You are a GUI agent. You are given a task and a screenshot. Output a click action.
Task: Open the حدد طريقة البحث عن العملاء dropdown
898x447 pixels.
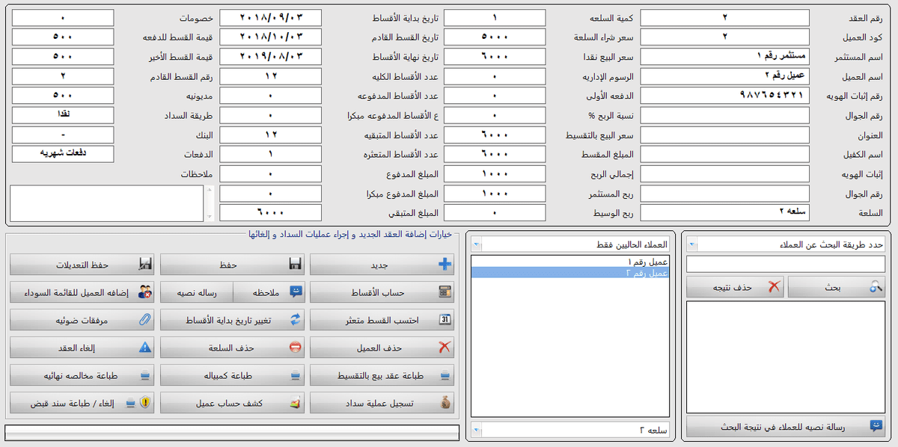tap(692, 244)
